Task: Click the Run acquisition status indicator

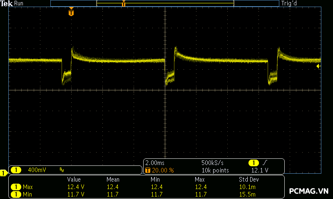Action: 19,3
